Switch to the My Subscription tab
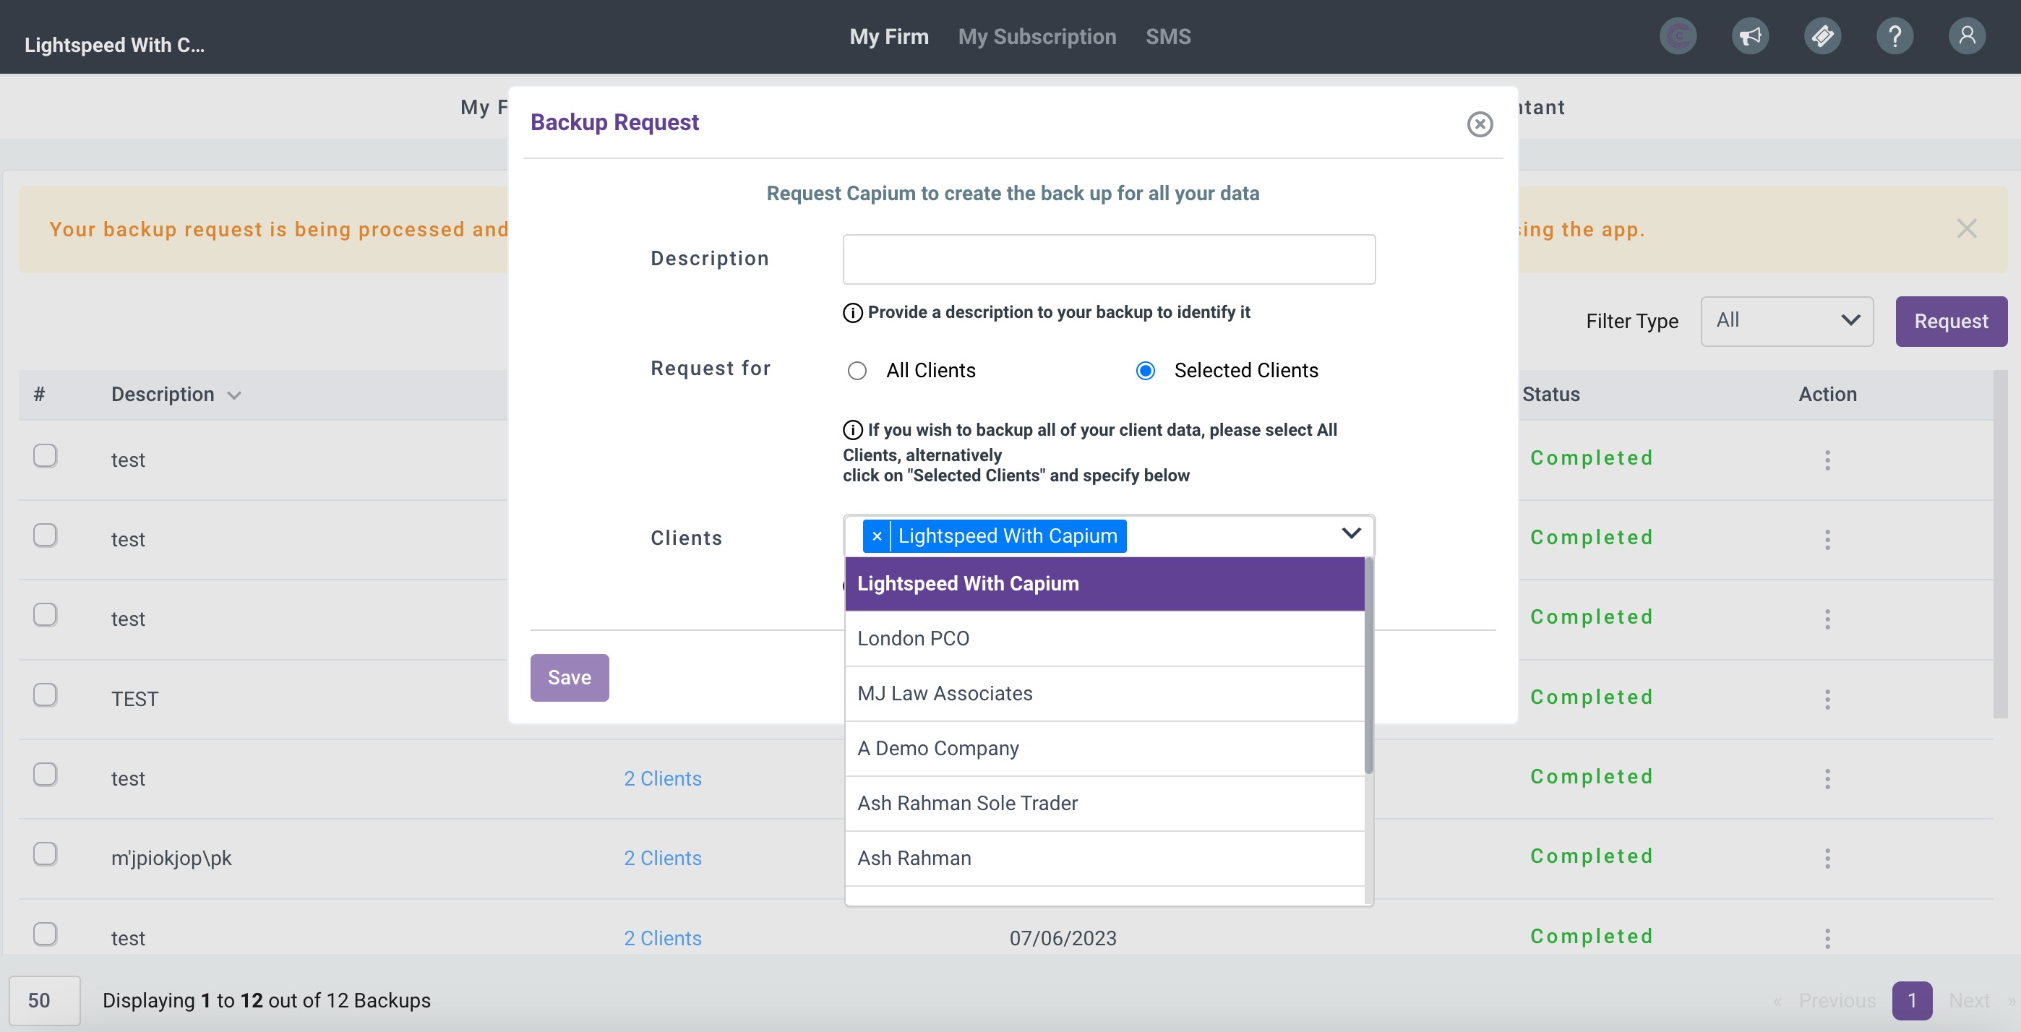Image resolution: width=2021 pixels, height=1032 pixels. [1037, 37]
